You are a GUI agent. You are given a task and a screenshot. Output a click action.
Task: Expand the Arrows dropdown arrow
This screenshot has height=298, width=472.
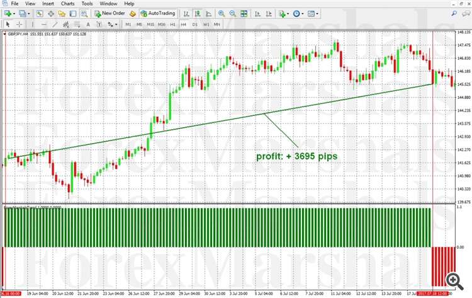pos(116,25)
